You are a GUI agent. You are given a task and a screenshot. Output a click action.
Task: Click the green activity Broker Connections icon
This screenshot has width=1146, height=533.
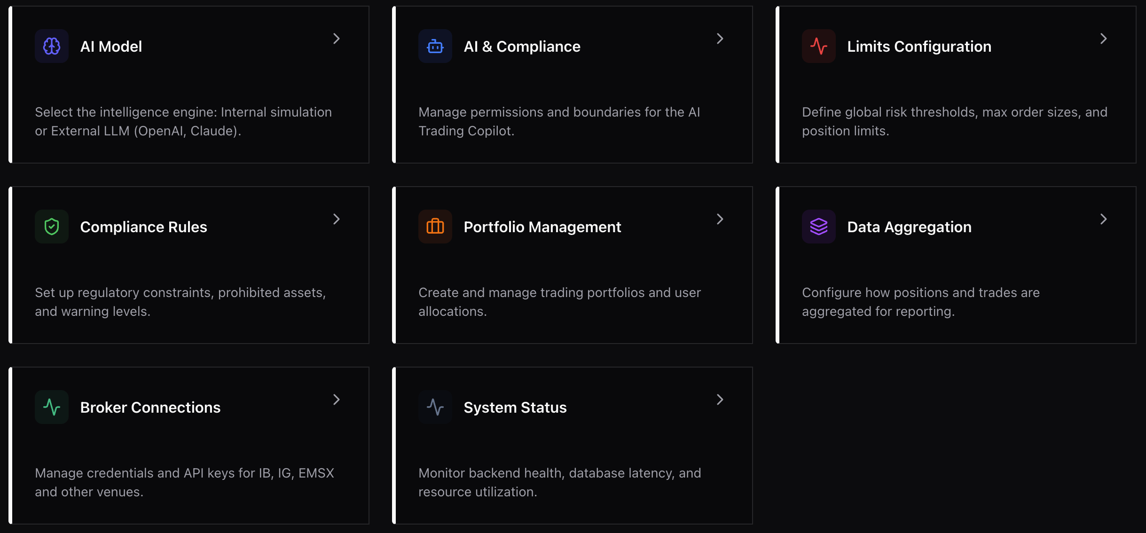(x=52, y=407)
